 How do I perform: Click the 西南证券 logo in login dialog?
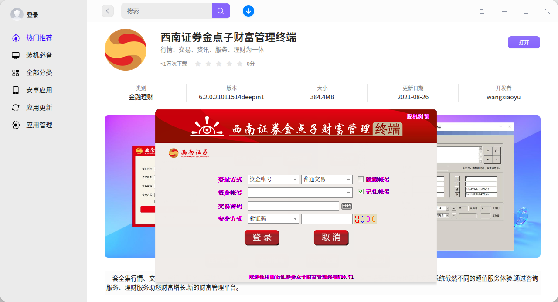coord(189,153)
